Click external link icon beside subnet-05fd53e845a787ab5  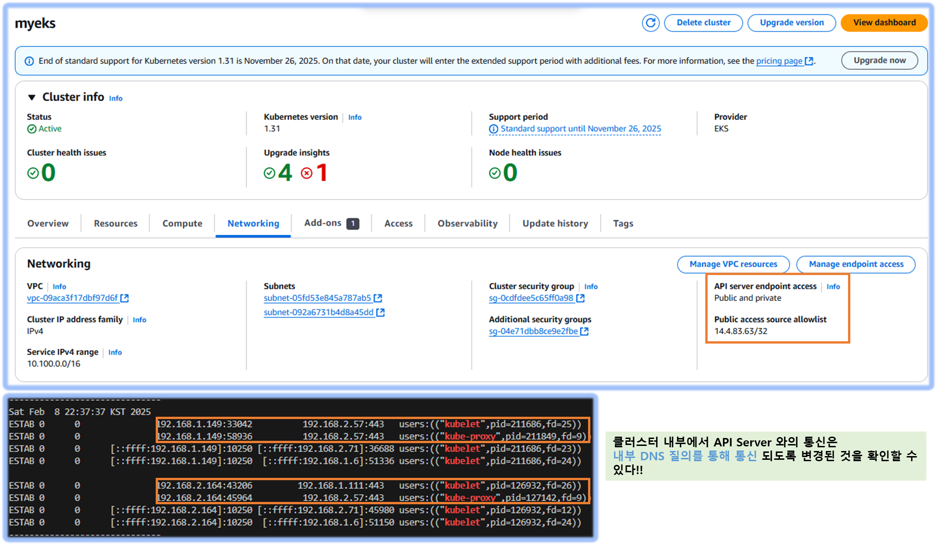point(378,298)
